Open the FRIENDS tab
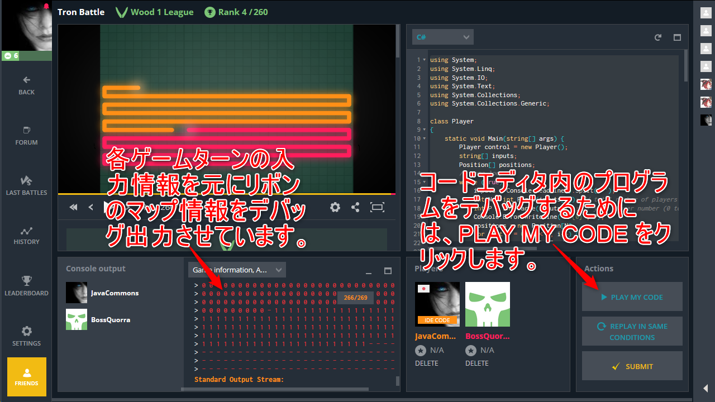715x402 pixels. [x=26, y=377]
